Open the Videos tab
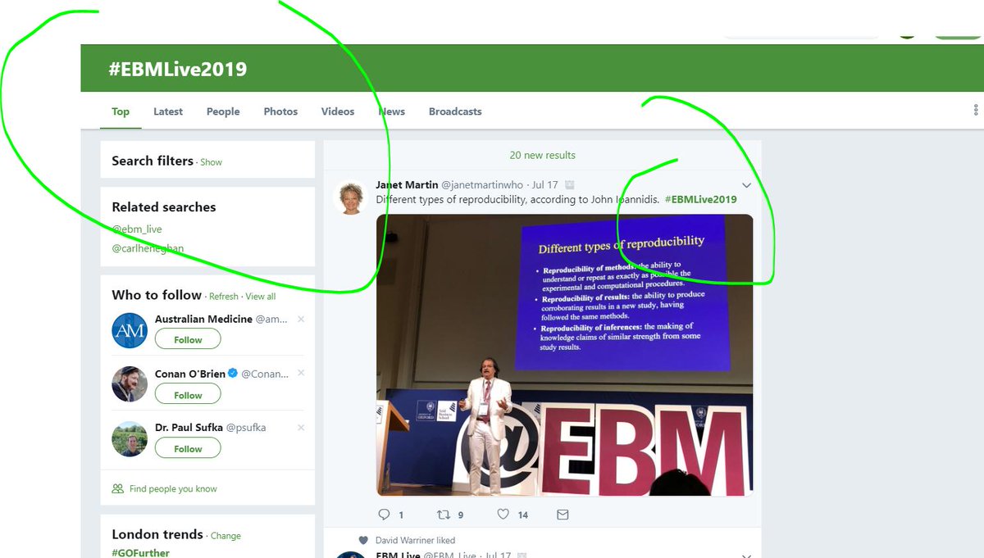This screenshot has height=558, width=984. (338, 111)
